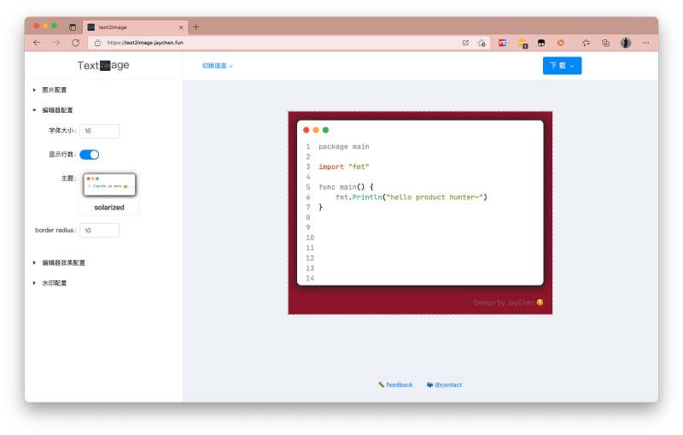Open the favorites star-list icon
This screenshot has height=435, width=683.
(586, 43)
